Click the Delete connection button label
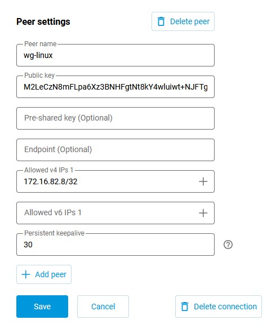Image resolution: width=276 pixels, height=333 pixels. coord(225,307)
